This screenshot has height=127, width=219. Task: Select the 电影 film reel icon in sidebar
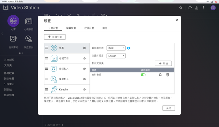[x=13, y=21]
